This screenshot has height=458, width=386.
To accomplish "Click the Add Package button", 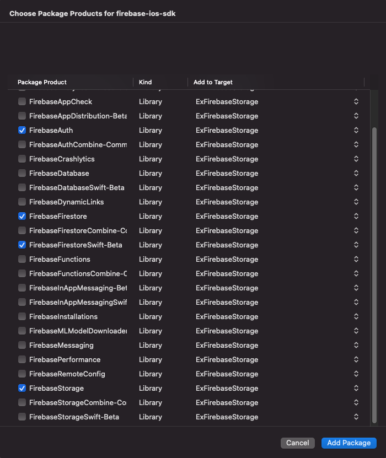I will pyautogui.click(x=349, y=443).
